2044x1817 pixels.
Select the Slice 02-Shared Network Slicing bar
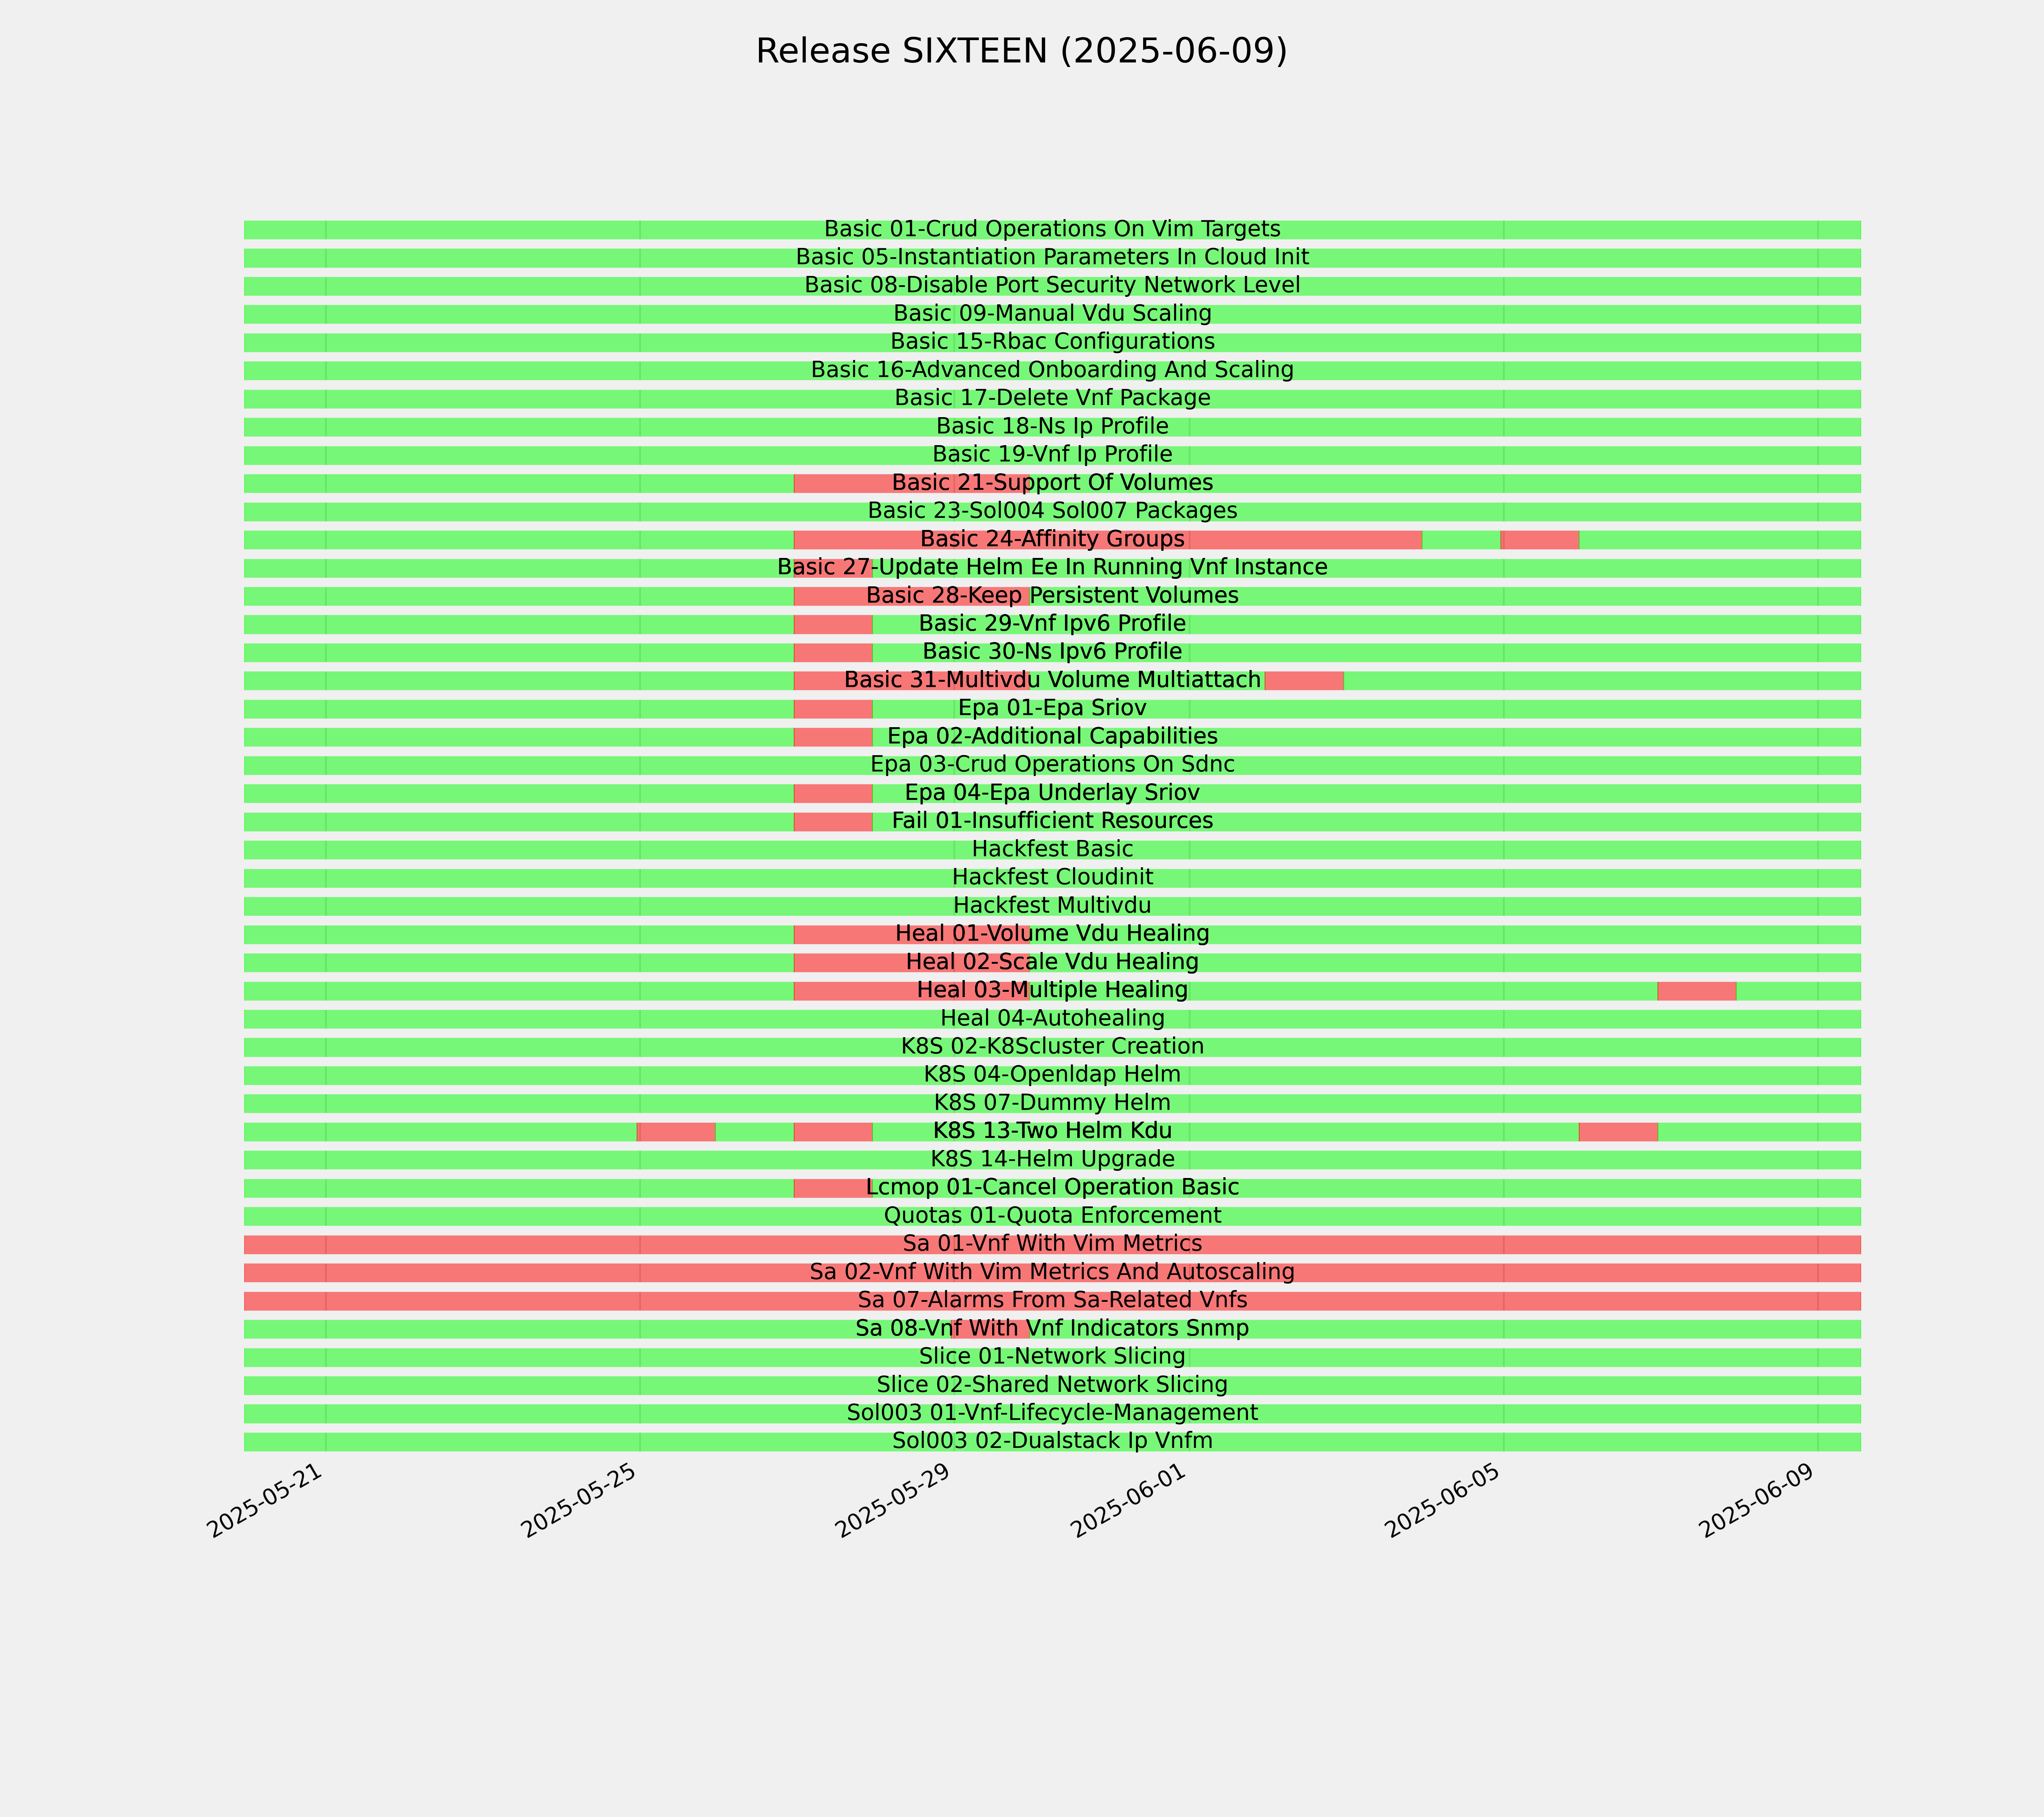pos(1052,1386)
